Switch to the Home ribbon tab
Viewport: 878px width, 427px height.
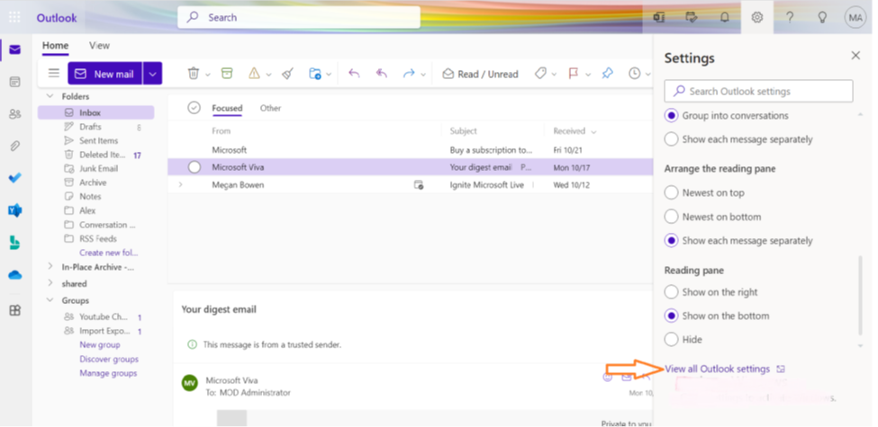[56, 46]
